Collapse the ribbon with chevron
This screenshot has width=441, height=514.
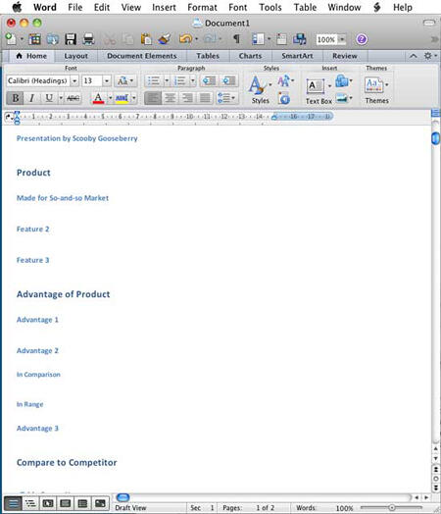(414, 56)
